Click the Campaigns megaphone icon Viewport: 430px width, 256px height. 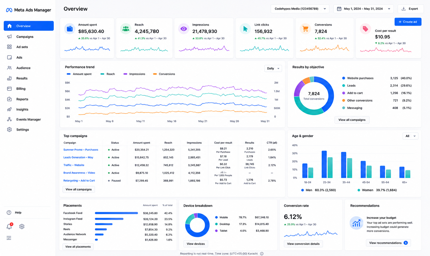[x=9, y=37]
